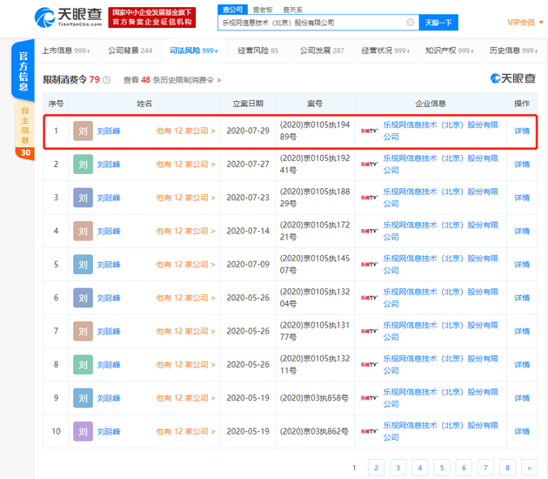548x479 pixels.
Task: Switch to the 经营风险 tab
Action: click(257, 51)
